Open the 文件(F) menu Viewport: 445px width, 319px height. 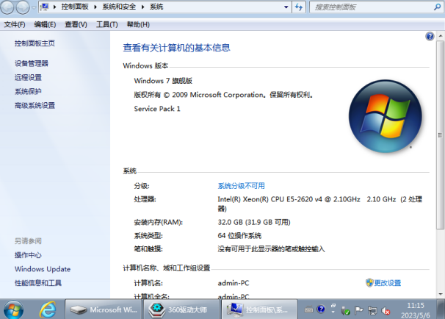click(x=15, y=24)
